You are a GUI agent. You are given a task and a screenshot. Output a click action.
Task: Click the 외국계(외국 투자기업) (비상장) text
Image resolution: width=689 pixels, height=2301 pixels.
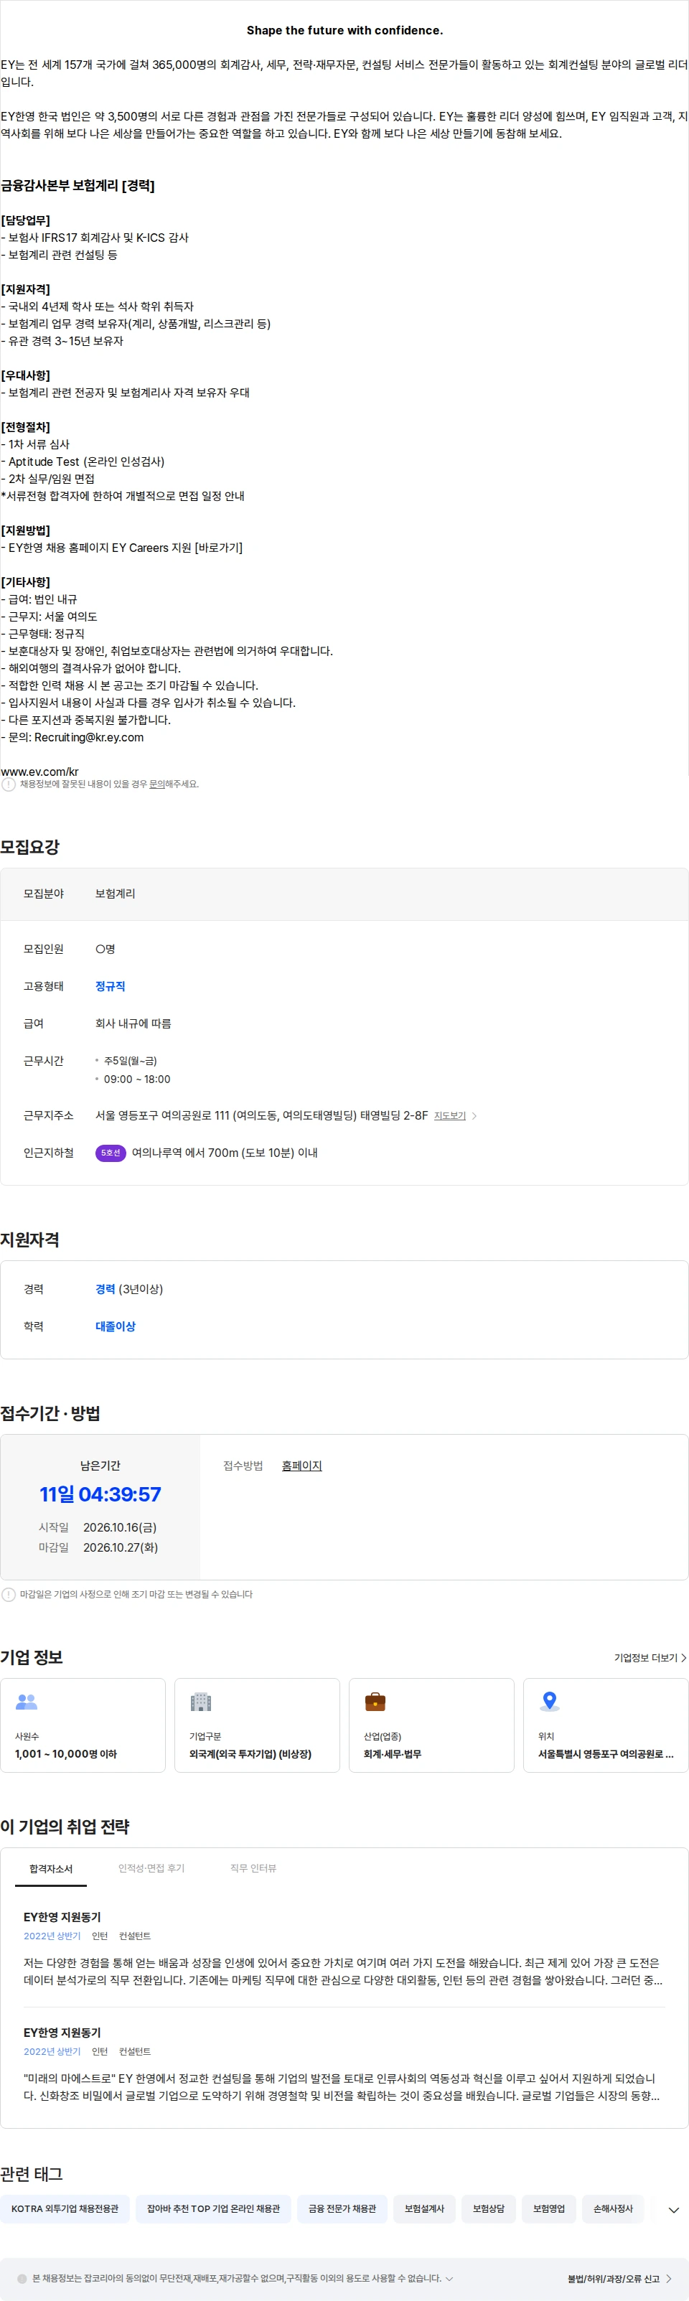250,1754
